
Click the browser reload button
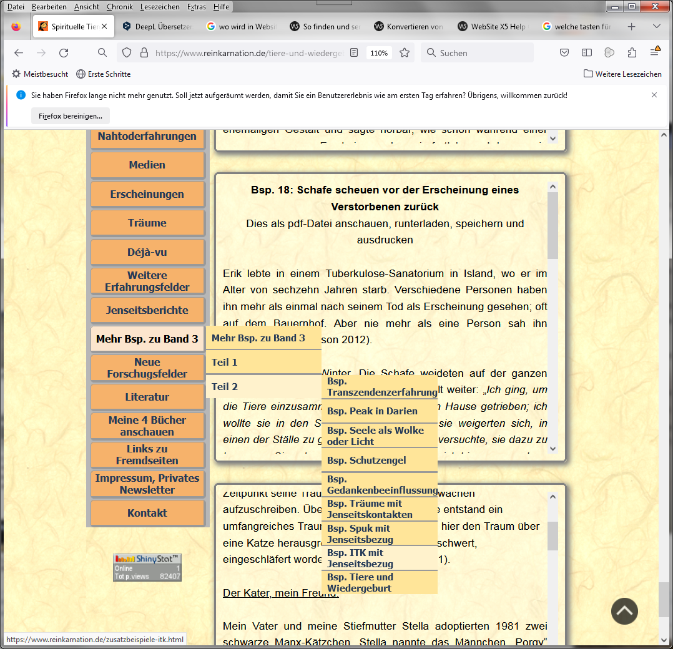click(64, 53)
